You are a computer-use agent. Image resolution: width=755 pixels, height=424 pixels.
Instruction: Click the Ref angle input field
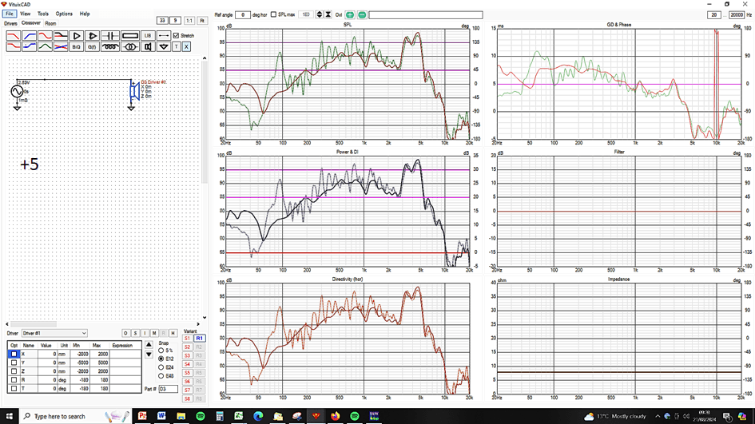(243, 15)
